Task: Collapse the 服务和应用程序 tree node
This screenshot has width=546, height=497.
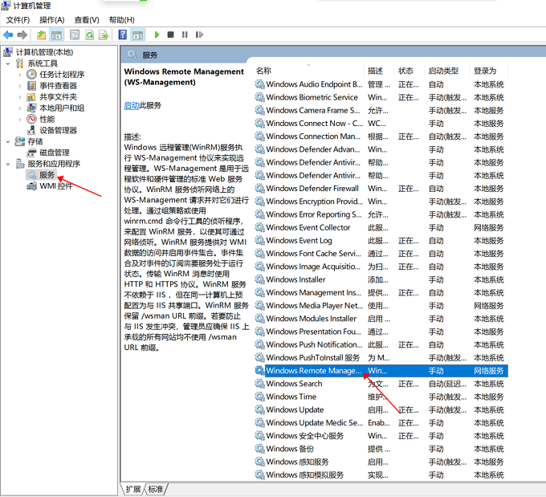Action: (x=9, y=164)
